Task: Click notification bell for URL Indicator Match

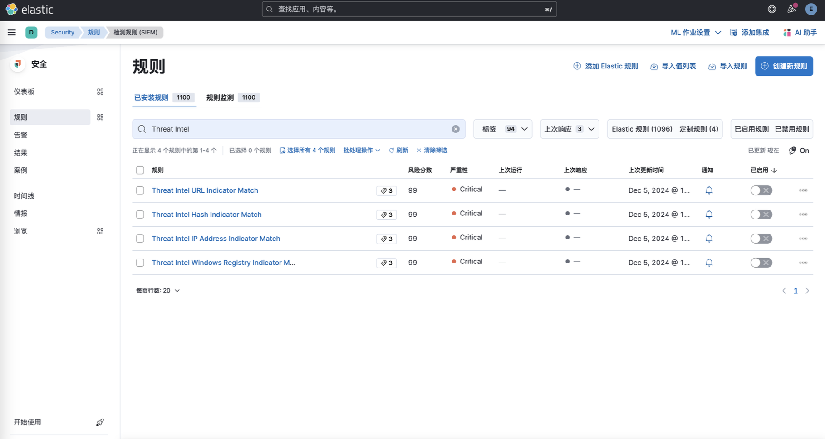Action: coord(709,190)
